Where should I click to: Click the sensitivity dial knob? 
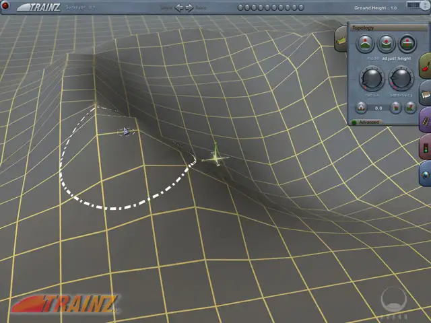pos(401,79)
